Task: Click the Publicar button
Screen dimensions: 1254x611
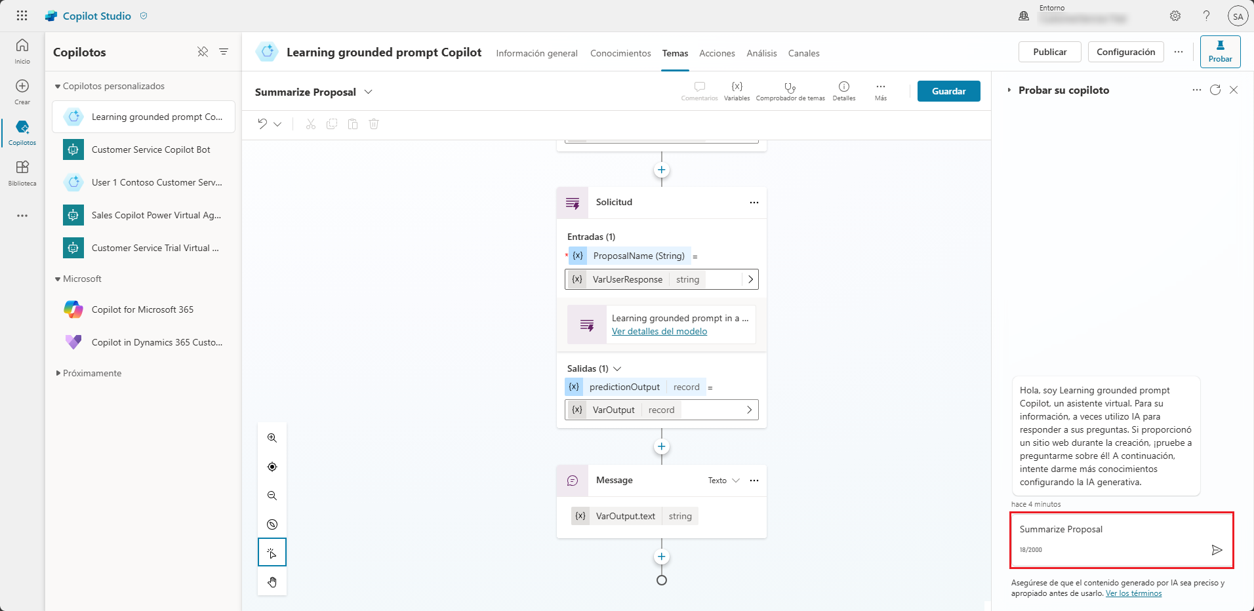Action: coord(1049,52)
